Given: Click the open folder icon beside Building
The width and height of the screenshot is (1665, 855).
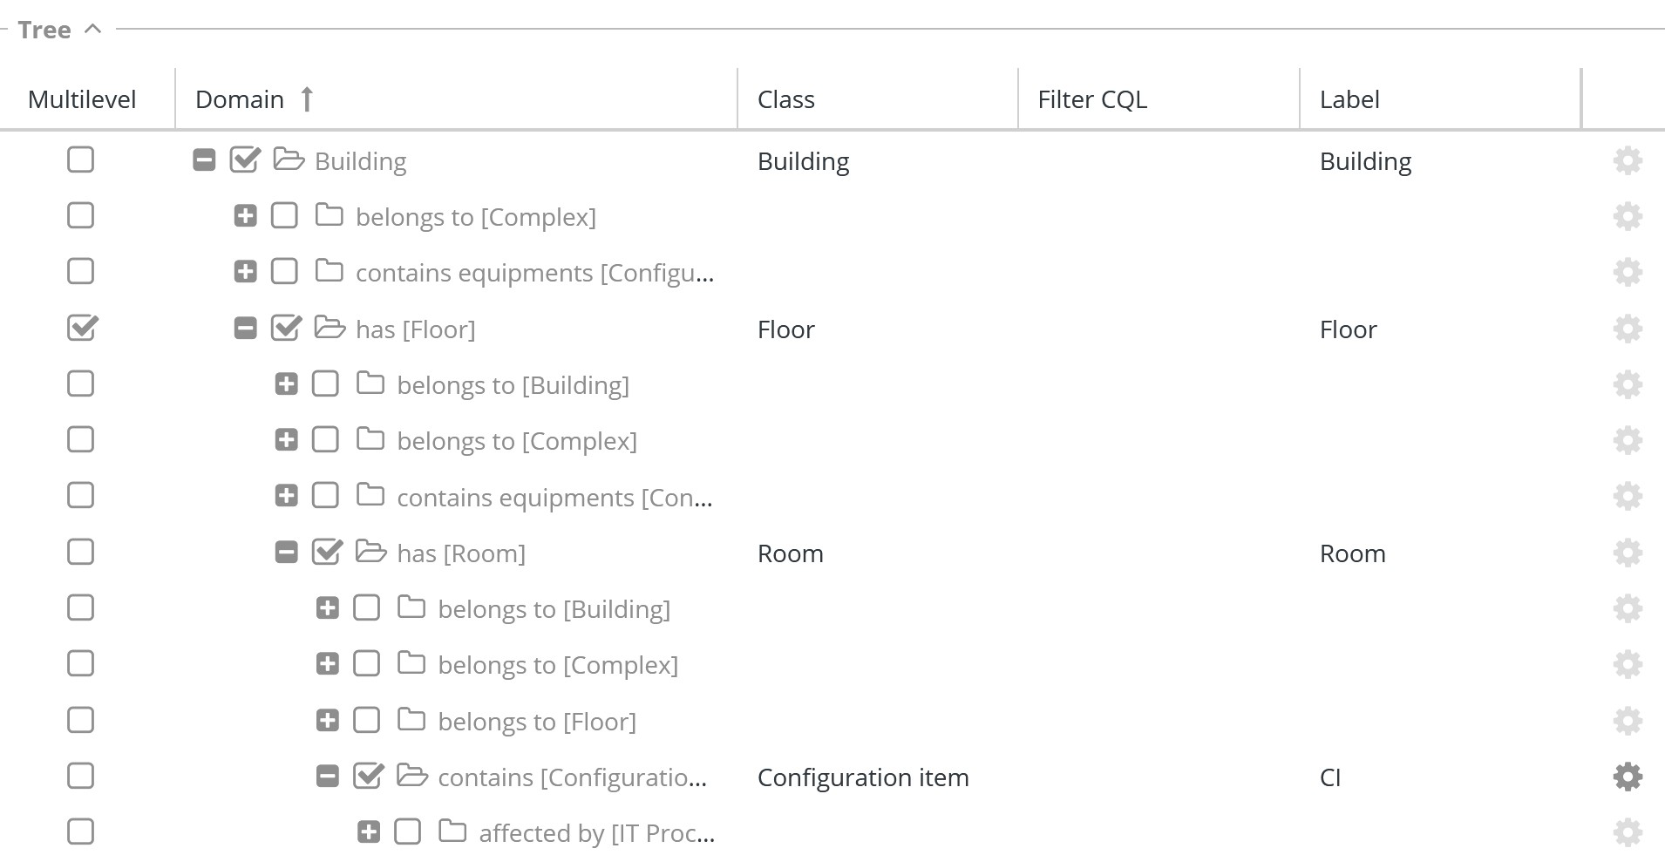Looking at the screenshot, I should pyautogui.click(x=289, y=160).
